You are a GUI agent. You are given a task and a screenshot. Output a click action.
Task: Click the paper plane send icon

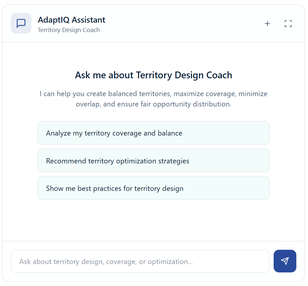285,261
